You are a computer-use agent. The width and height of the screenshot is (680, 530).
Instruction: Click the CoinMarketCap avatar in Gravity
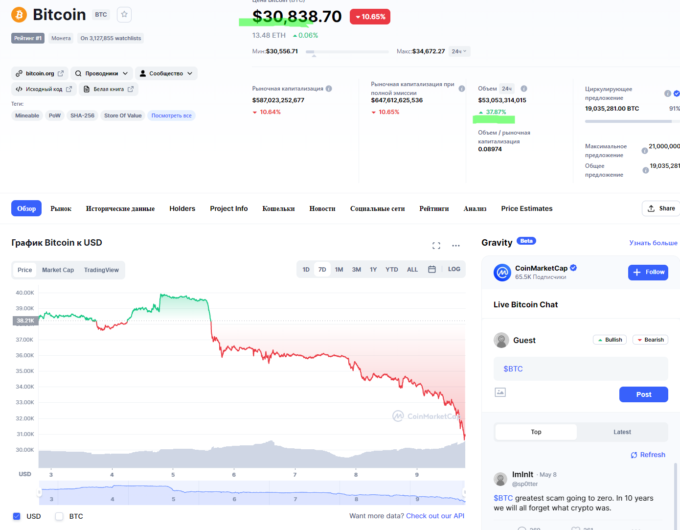[502, 272]
